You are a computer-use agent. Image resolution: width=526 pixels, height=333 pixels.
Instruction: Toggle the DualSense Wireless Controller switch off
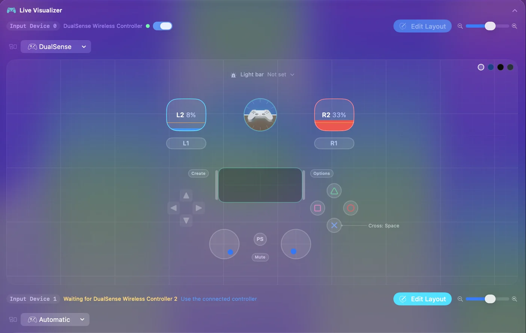(163, 26)
